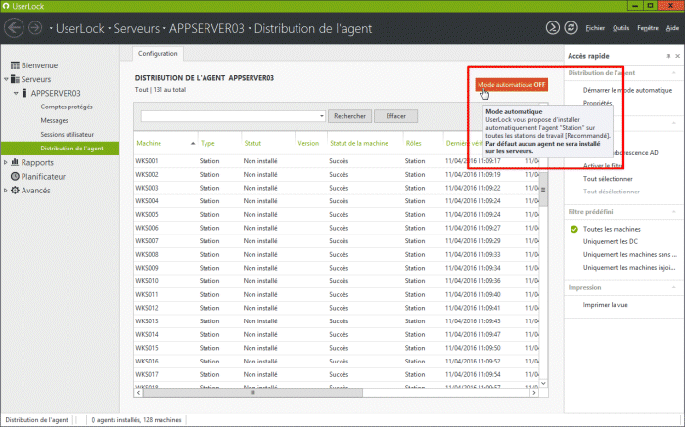
Task: Open the Fichier menu
Action: [595, 28]
